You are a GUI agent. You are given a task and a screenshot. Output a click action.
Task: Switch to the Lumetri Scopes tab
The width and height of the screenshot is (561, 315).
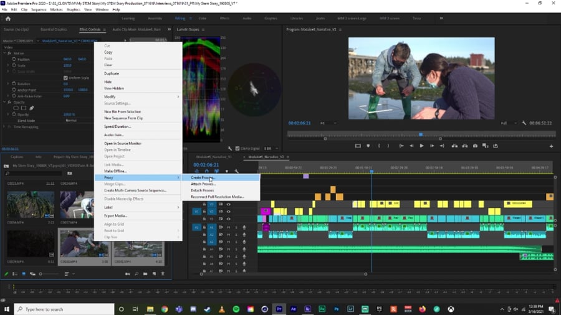(x=188, y=29)
